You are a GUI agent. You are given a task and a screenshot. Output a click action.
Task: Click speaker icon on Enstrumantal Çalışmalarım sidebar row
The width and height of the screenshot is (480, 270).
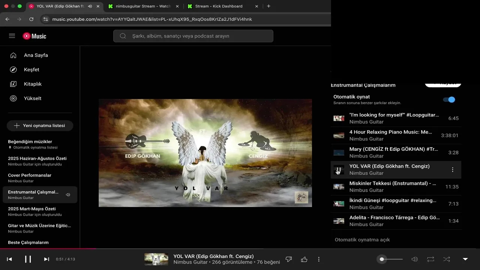(x=68, y=195)
